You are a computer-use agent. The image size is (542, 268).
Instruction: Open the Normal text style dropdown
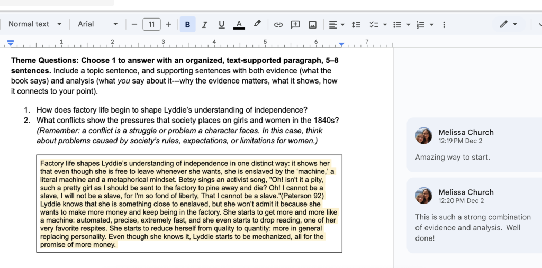[x=35, y=24]
